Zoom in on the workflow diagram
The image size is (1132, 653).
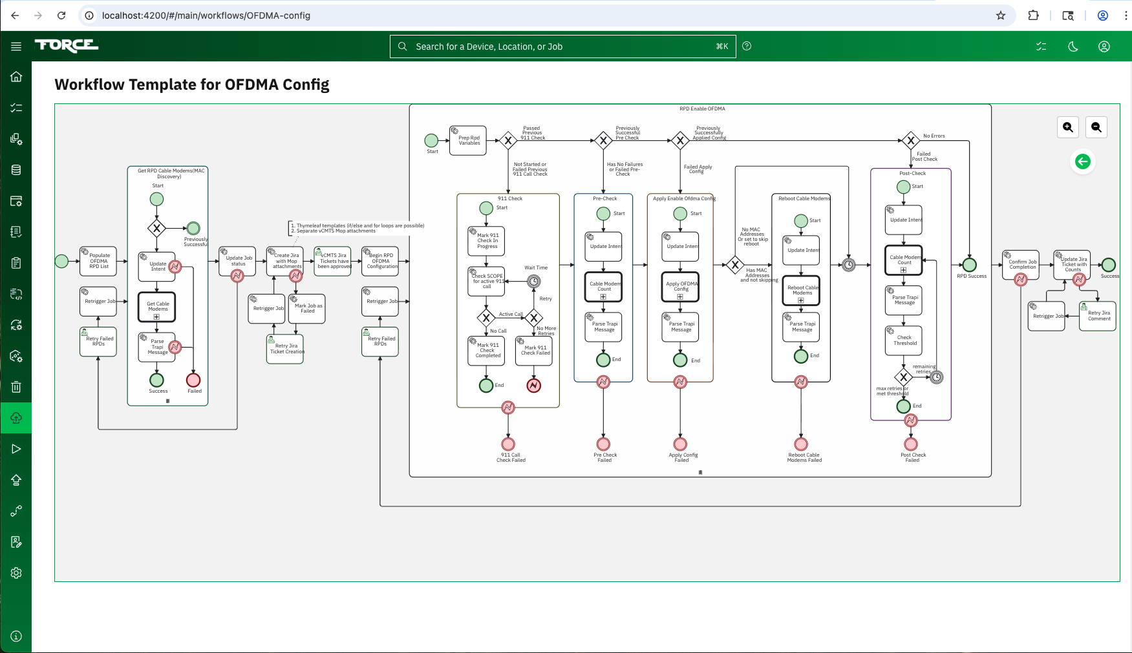(1068, 127)
